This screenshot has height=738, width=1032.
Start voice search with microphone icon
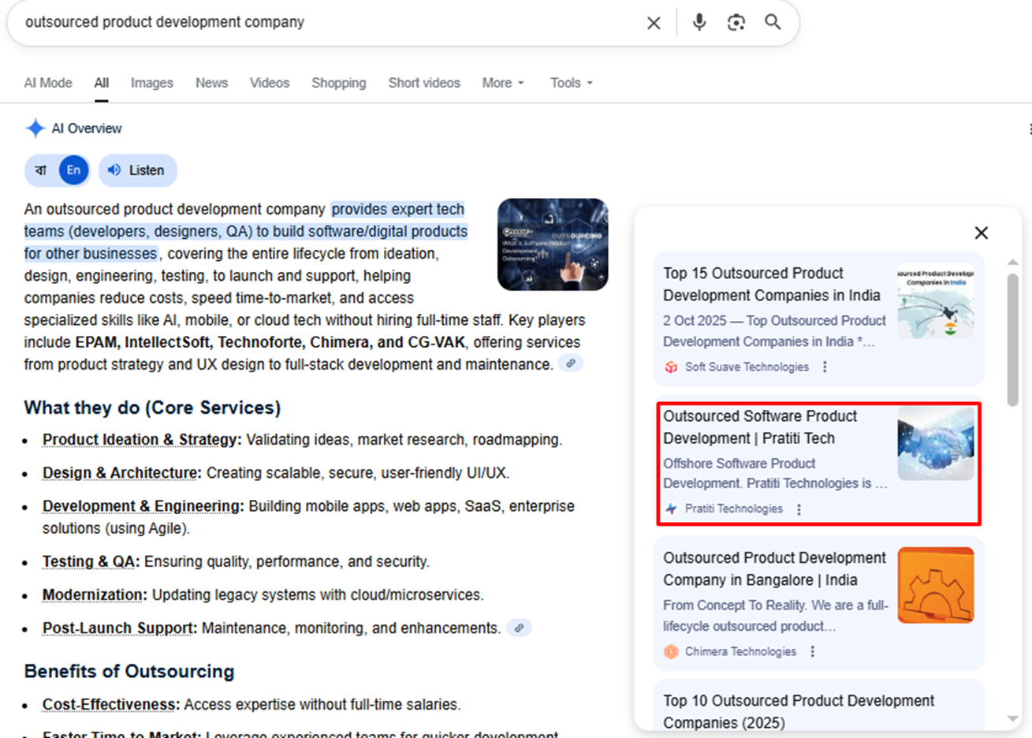(x=699, y=22)
